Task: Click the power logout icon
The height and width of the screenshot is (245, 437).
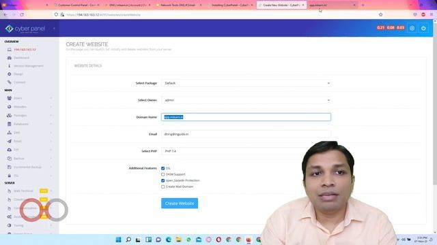Action: click(x=423, y=28)
